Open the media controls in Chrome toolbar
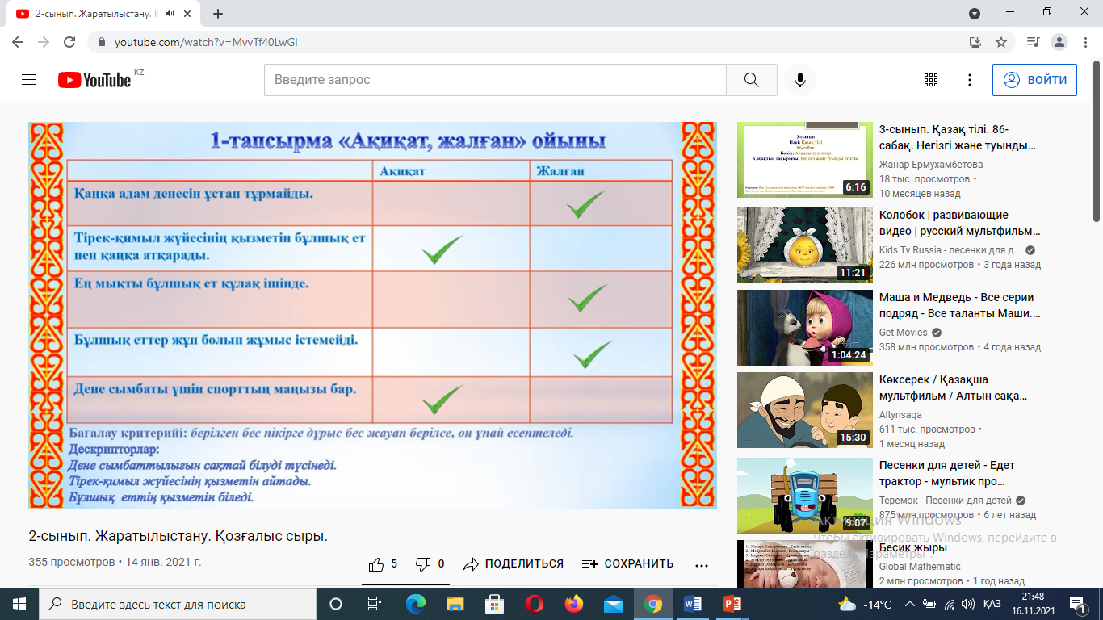Image resolution: width=1103 pixels, height=620 pixels. [1033, 42]
